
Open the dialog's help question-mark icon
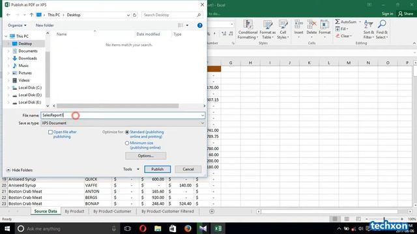(200, 25)
